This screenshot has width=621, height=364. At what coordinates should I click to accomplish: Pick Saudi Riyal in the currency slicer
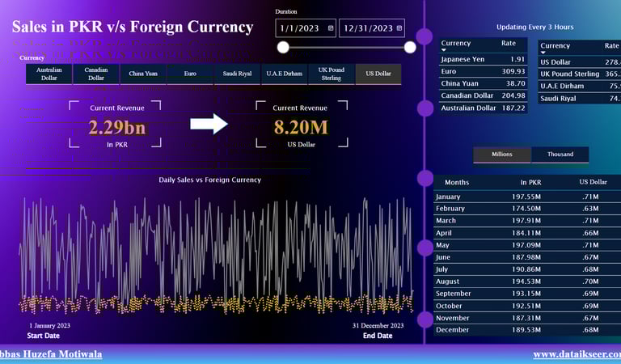[x=237, y=74]
